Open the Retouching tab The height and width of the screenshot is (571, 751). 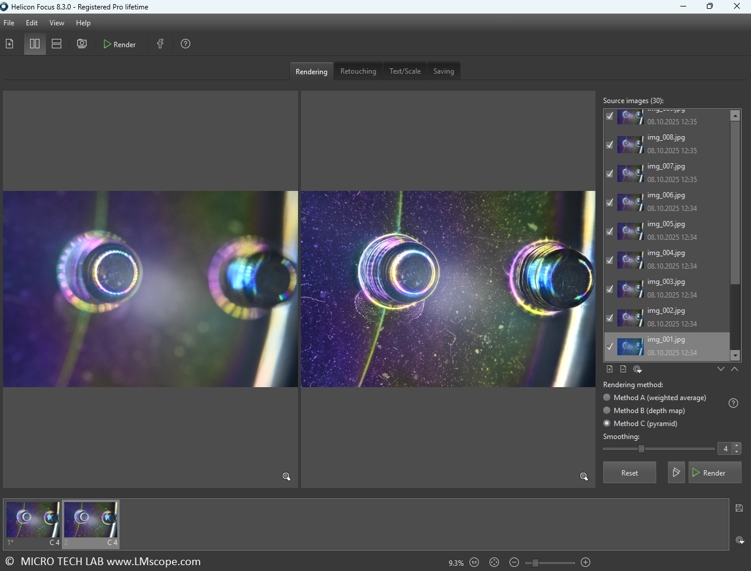(358, 71)
